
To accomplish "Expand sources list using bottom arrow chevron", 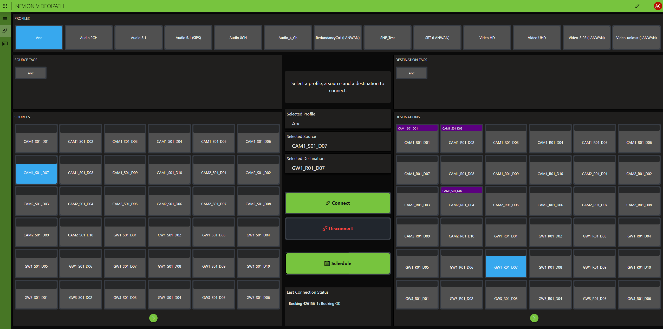I will (153, 318).
